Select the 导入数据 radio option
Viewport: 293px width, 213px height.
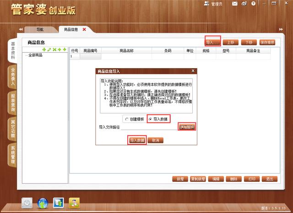pos(149,119)
